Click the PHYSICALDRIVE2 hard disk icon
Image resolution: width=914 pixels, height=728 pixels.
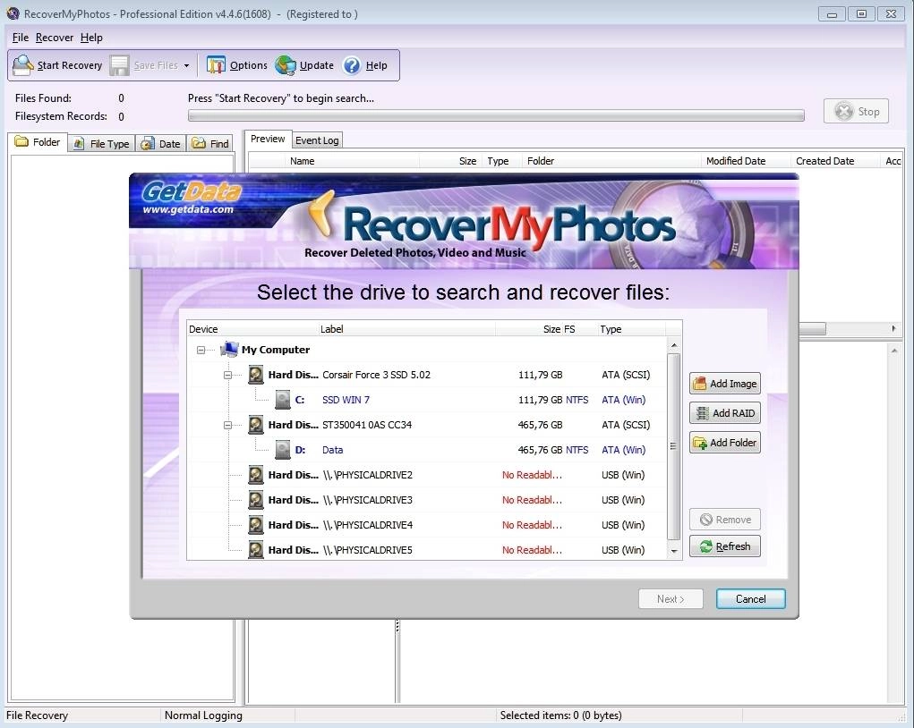255,475
